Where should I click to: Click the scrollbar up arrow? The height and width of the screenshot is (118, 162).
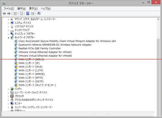(158, 19)
